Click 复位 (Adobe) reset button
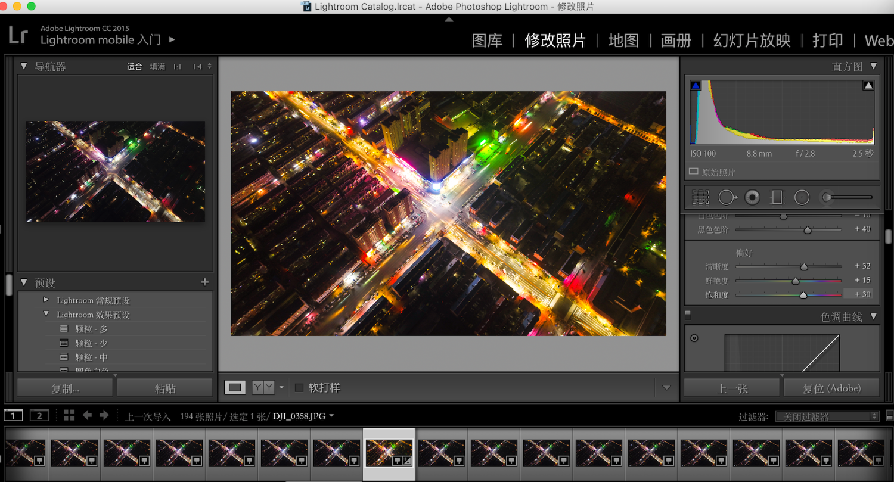This screenshot has height=482, width=894. pyautogui.click(x=832, y=388)
